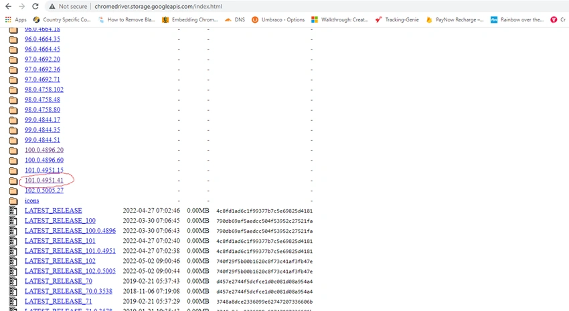Open folder link 96.0.4664.35
The image size is (569, 311).
click(42, 39)
